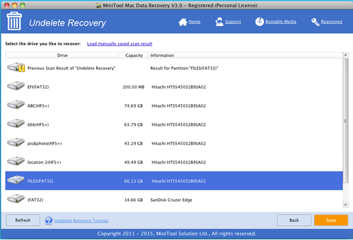
Task: Click the bbb(HFS+) drive icon
Action: click(x=16, y=124)
